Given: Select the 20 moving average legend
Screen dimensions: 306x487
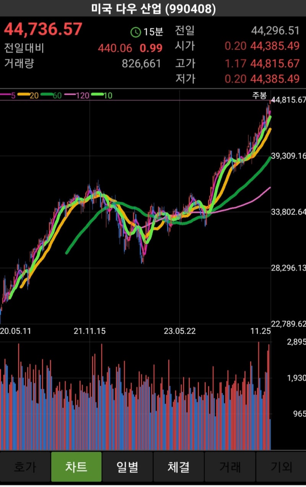Looking at the screenshot, I should pos(28,95).
